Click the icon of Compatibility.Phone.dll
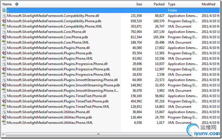 pyautogui.click(x=4, y=16)
